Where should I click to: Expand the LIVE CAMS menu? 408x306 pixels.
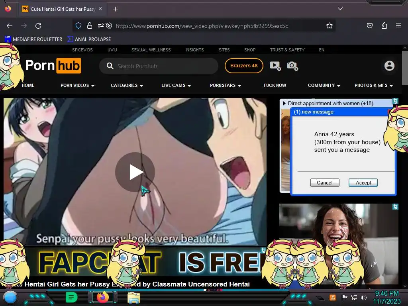pyautogui.click(x=176, y=85)
